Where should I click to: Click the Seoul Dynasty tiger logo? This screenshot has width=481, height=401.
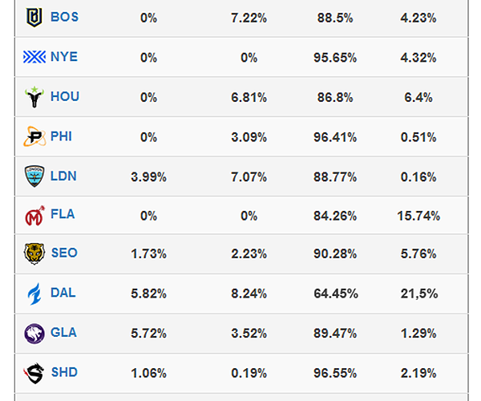coord(35,253)
